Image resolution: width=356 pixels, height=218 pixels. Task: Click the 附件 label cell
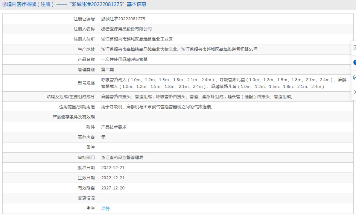50,127
